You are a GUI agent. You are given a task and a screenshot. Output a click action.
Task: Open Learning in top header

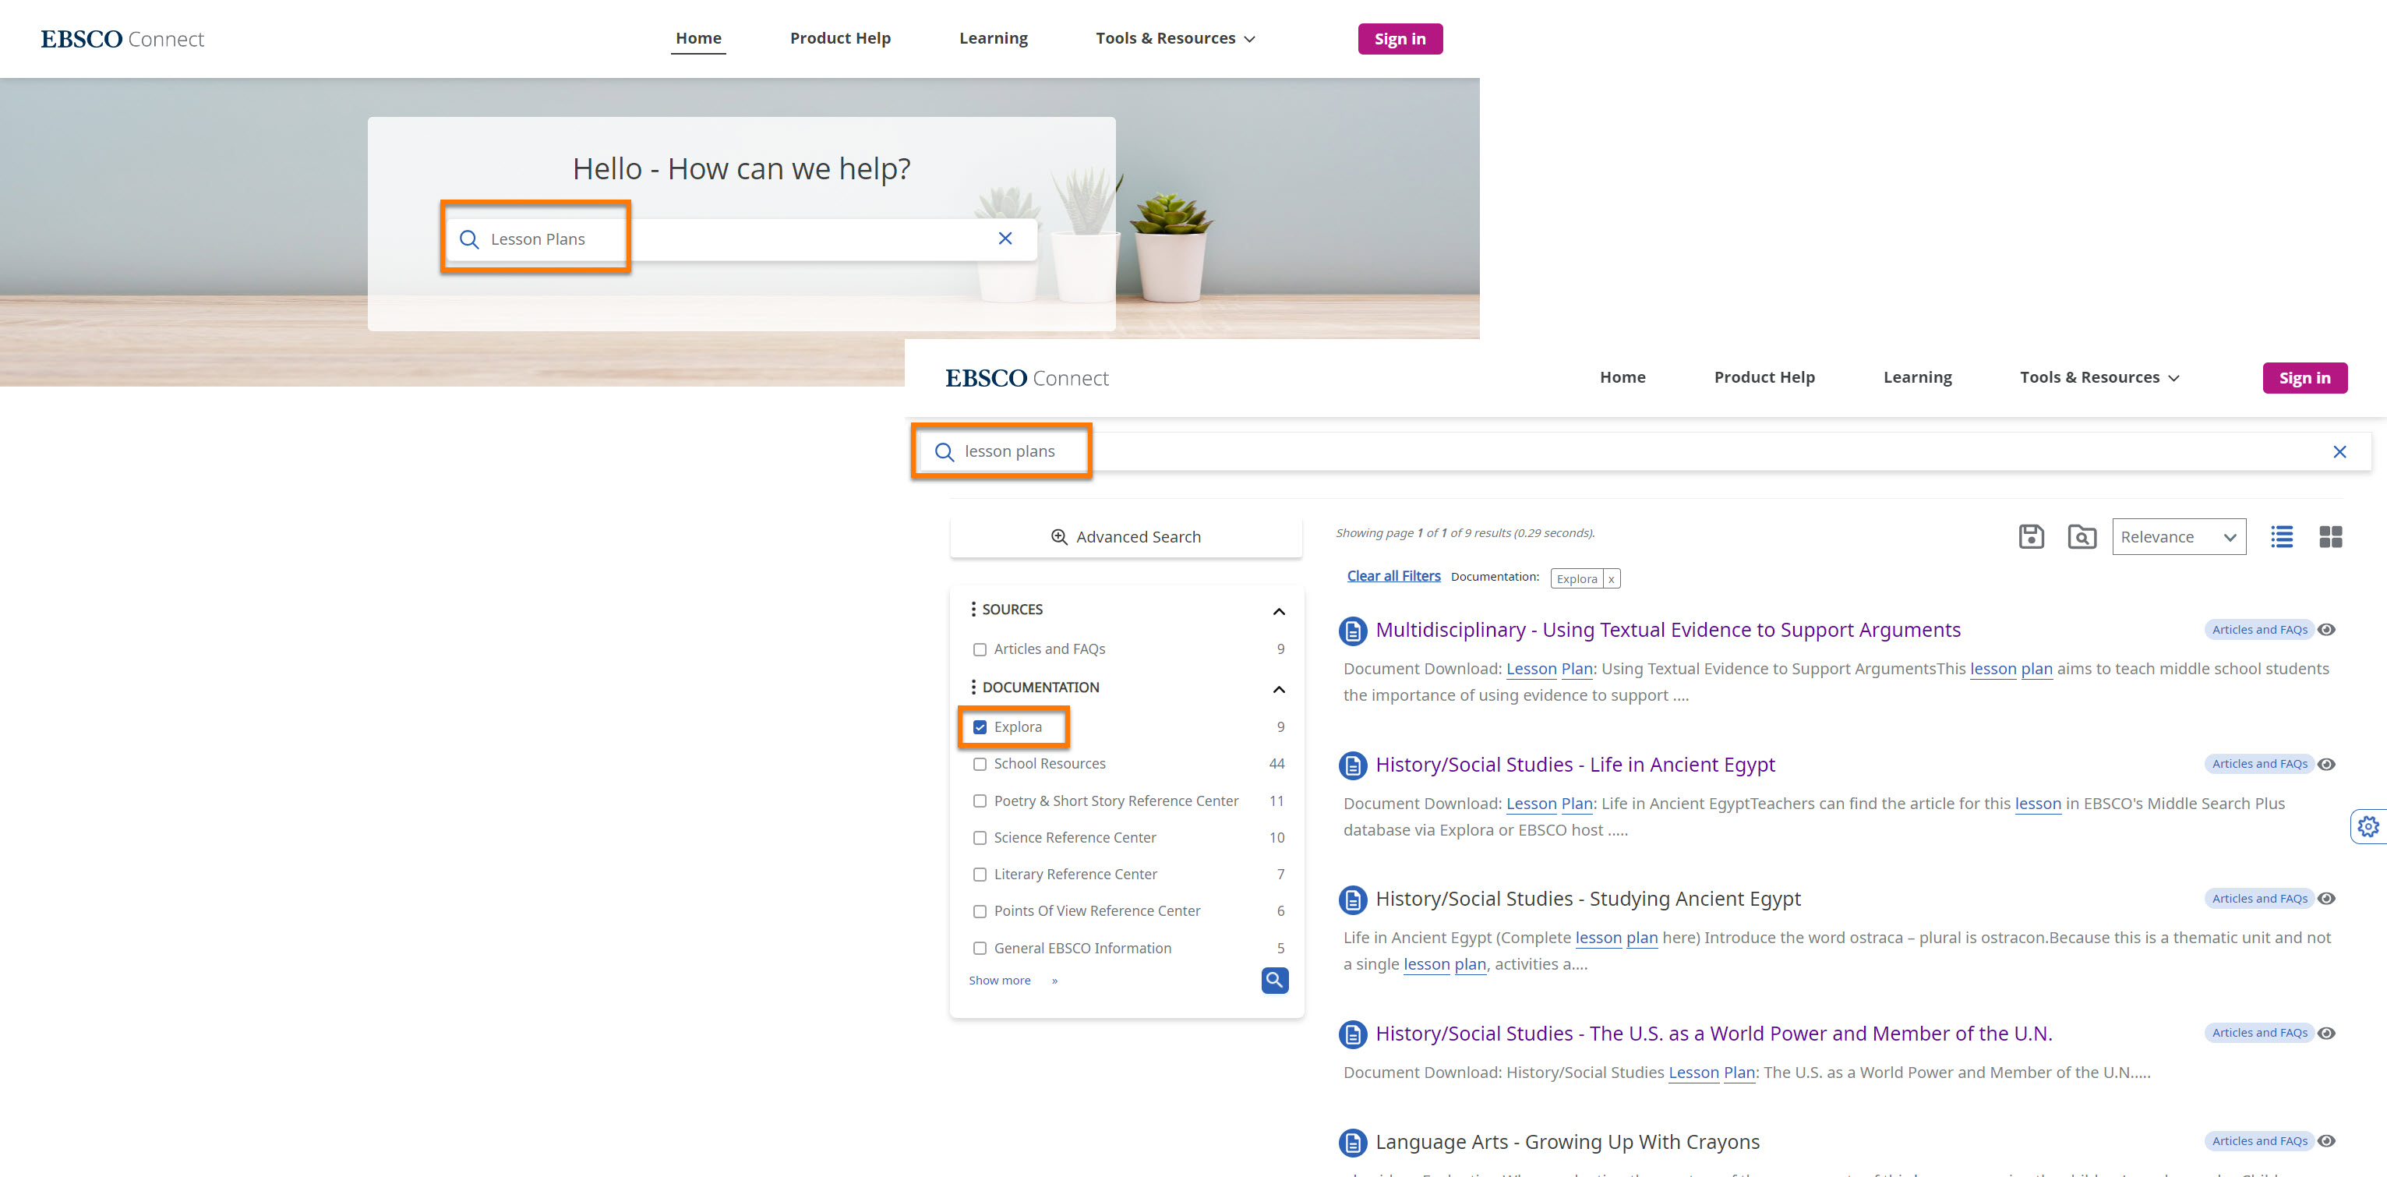tap(992, 38)
